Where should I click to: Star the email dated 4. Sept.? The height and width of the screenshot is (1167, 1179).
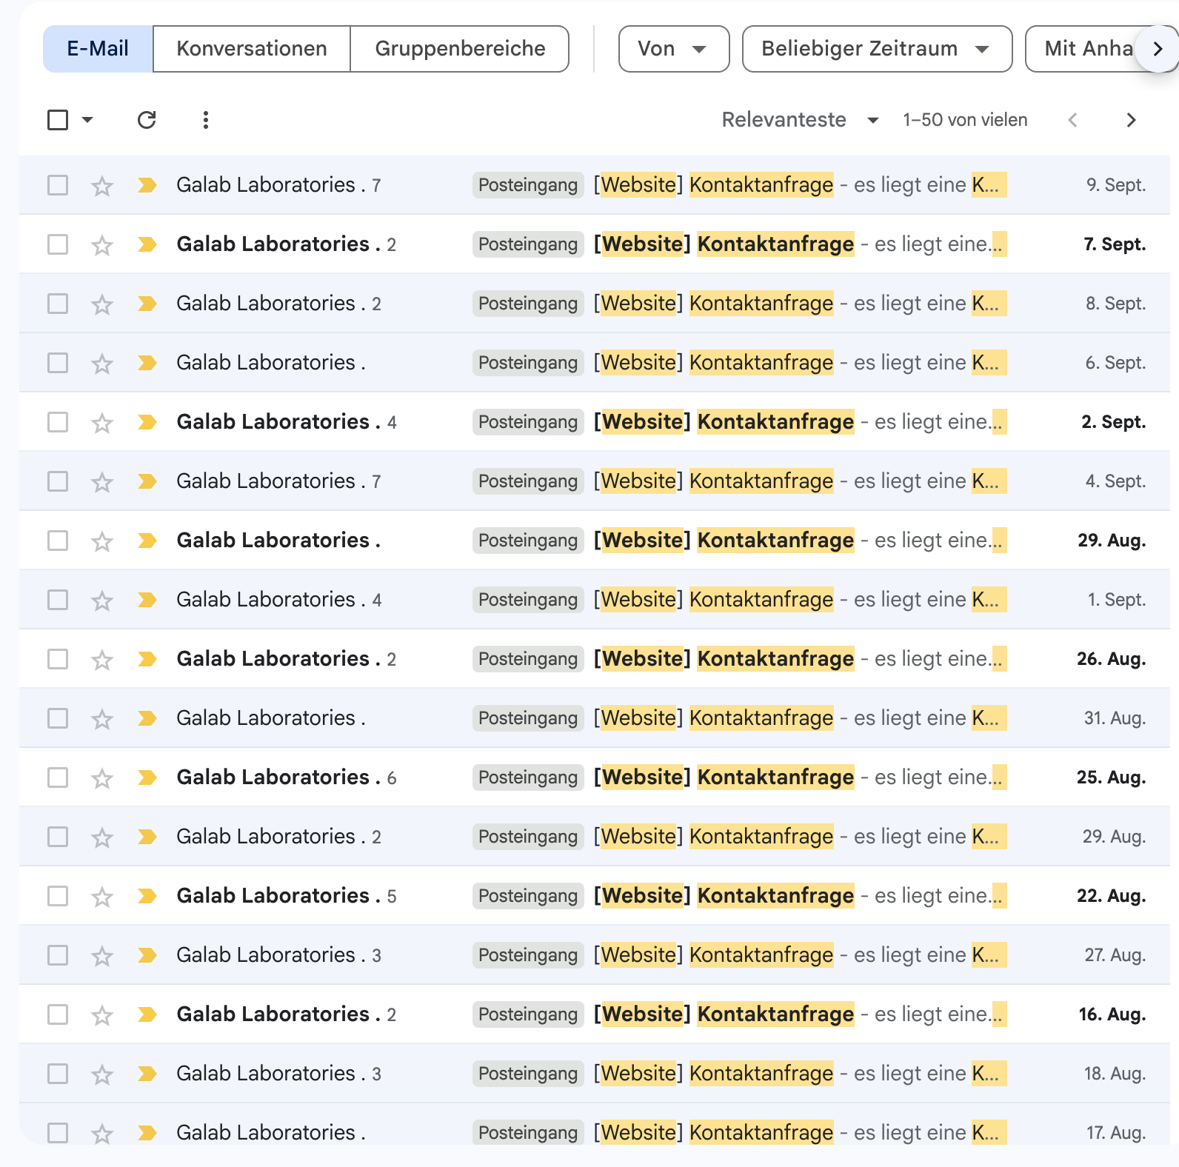102,481
